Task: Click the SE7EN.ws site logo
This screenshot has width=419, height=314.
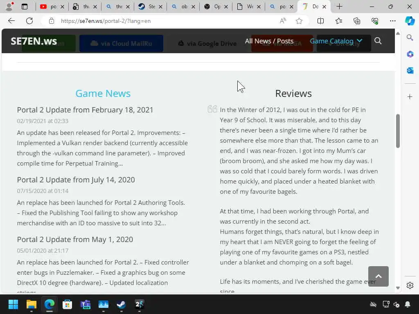Action: (34, 41)
